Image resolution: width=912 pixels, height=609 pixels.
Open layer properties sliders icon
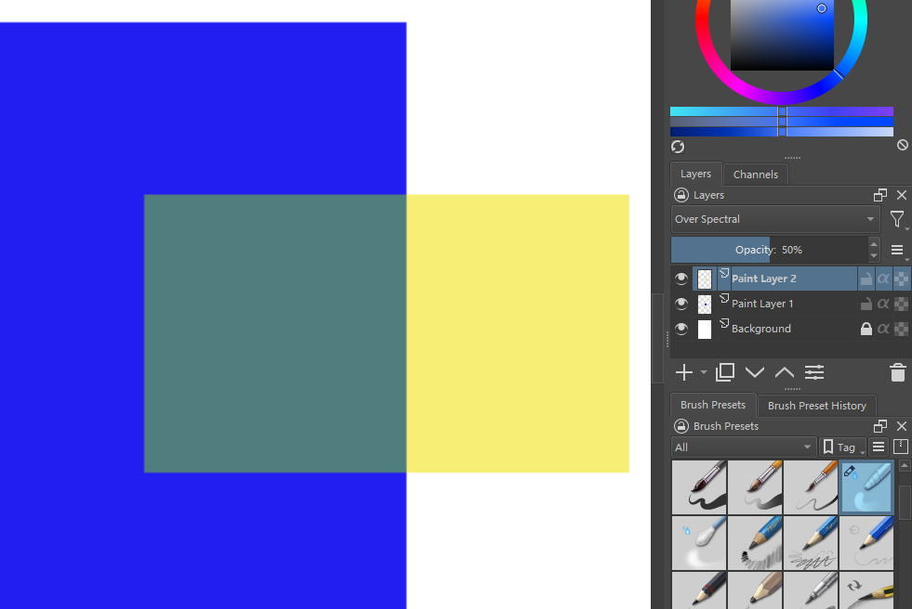(814, 372)
